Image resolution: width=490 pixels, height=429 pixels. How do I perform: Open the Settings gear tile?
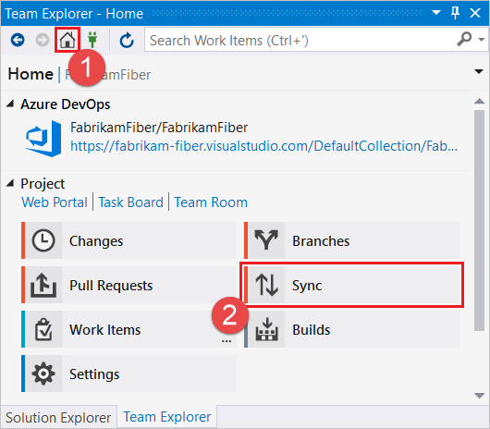coord(129,374)
